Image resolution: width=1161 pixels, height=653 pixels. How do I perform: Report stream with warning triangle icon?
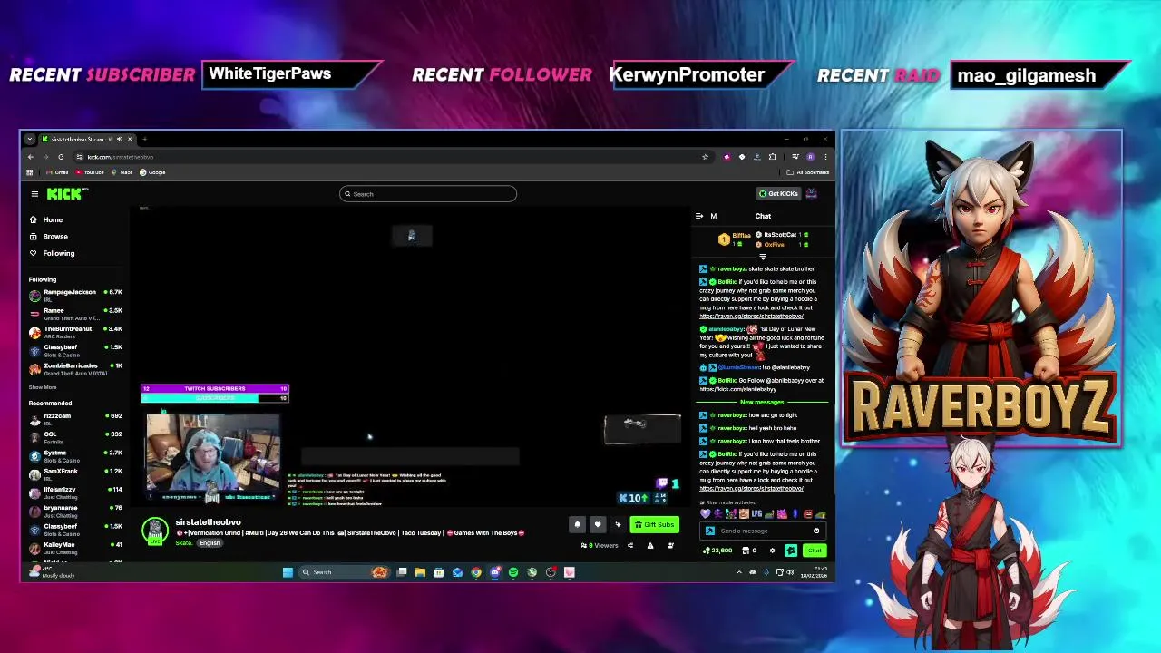[650, 546]
